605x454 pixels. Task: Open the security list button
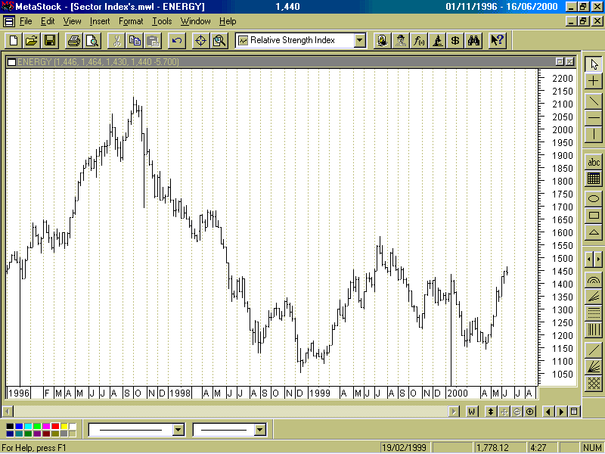(574, 412)
